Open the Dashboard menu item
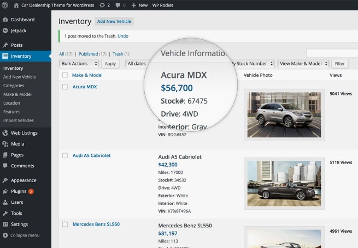Screen dimensions: 358x248 [x=22, y=20]
